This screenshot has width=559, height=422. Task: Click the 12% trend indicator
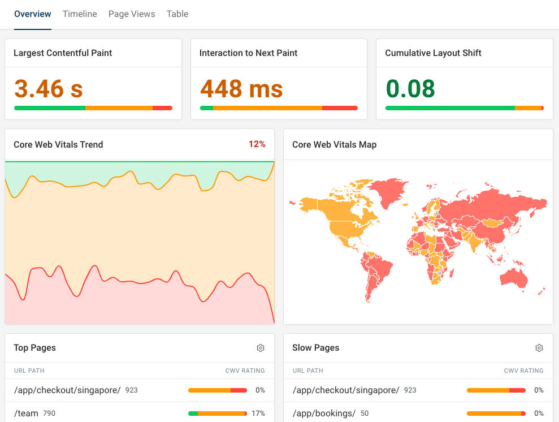pyautogui.click(x=257, y=144)
